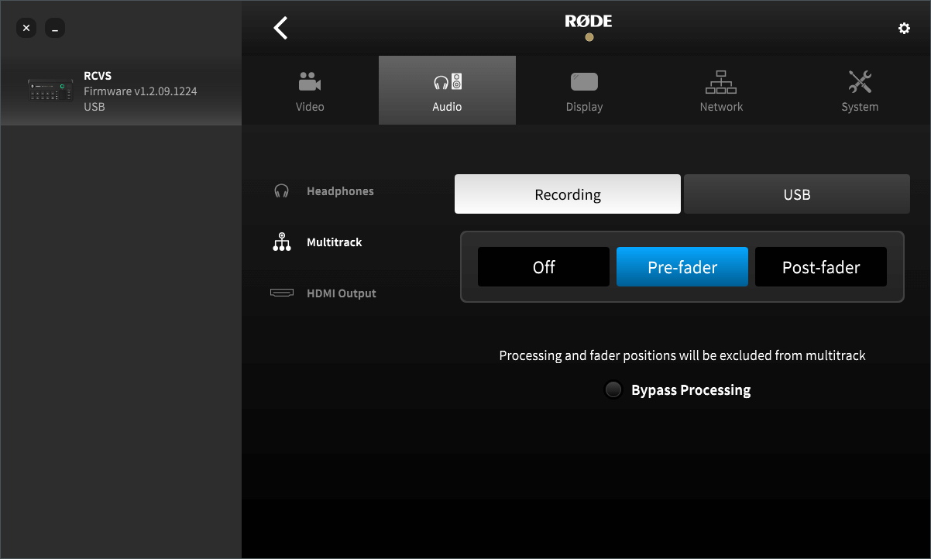The height and width of the screenshot is (559, 931).
Task: Click the Display panel icon
Action: tap(584, 80)
